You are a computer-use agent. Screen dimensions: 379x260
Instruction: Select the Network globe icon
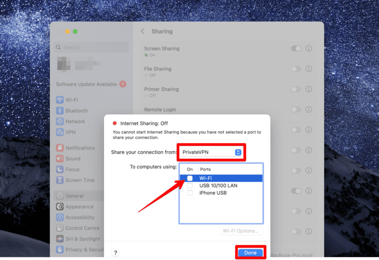pyautogui.click(x=60, y=121)
